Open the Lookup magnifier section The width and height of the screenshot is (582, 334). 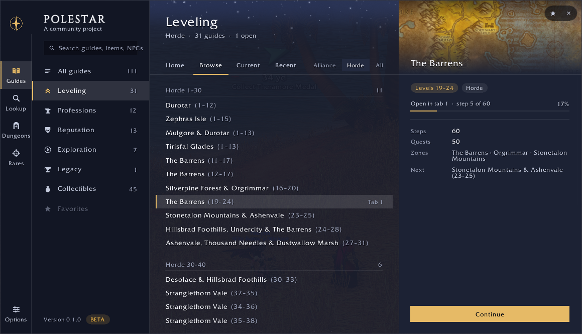[16, 103]
